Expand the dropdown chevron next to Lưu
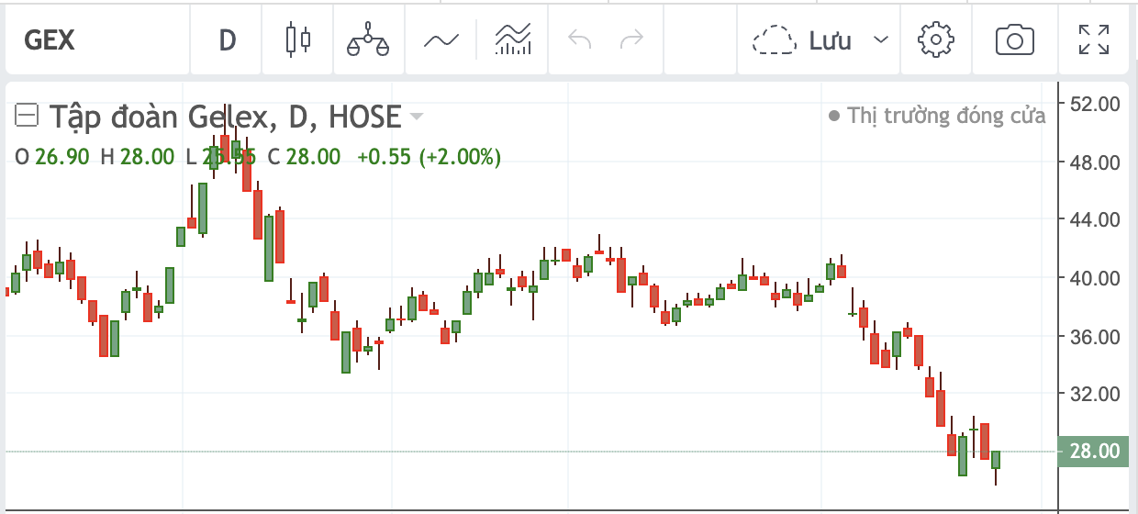Image resolution: width=1138 pixels, height=514 pixels. click(x=881, y=40)
